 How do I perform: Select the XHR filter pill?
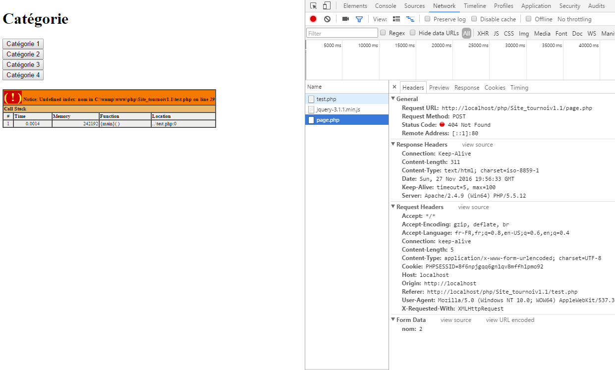[x=482, y=33]
